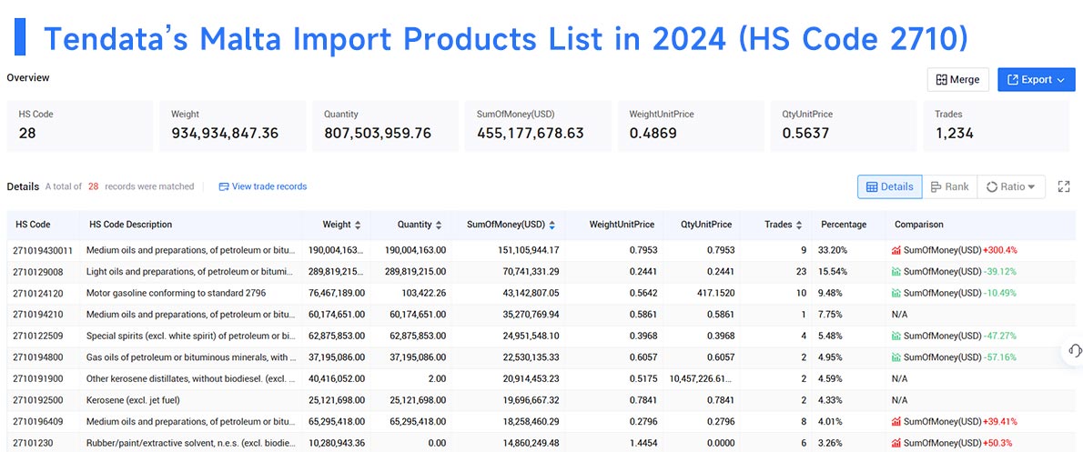Select HS code 27101230 cell

coord(33,442)
